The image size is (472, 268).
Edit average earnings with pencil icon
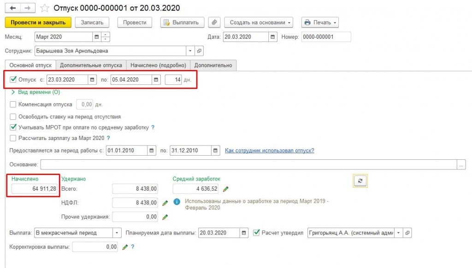point(225,189)
